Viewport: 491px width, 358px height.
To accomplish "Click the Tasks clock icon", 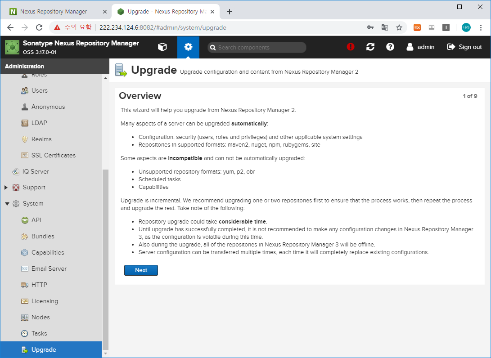I will coord(24,334).
